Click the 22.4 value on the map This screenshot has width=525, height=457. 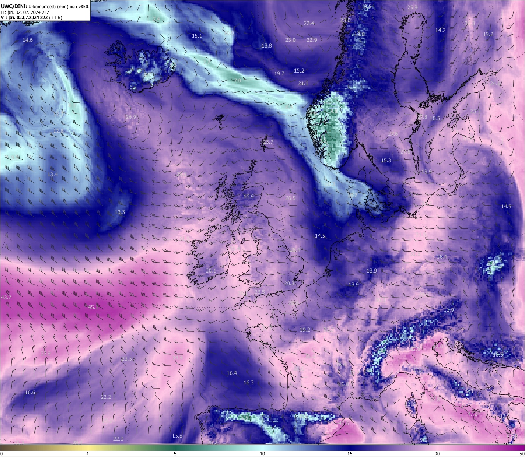[x=309, y=23]
